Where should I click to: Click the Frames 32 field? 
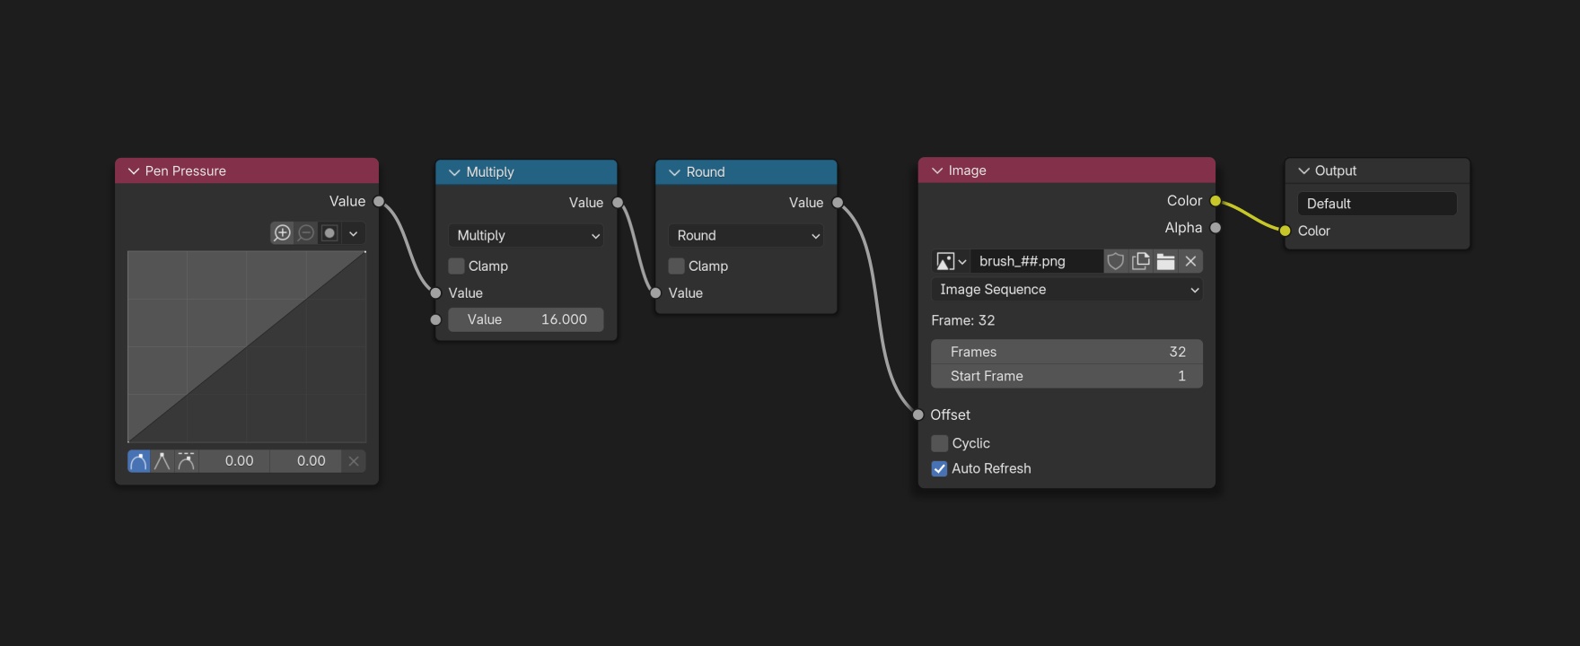1066,352
